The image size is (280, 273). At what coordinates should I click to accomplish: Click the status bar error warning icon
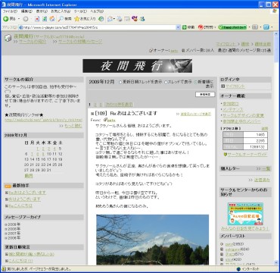tap(4, 269)
